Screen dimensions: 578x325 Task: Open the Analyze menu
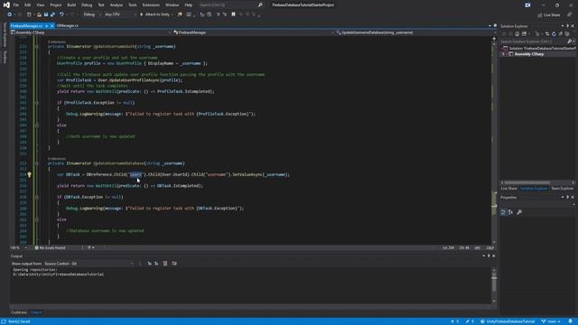click(x=117, y=5)
